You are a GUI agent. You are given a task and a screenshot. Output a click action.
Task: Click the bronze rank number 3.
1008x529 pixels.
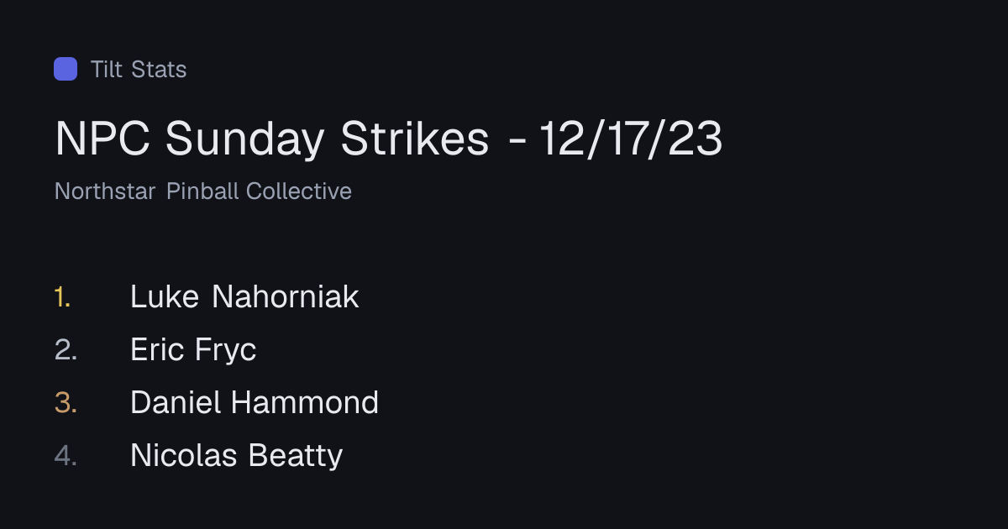click(66, 403)
